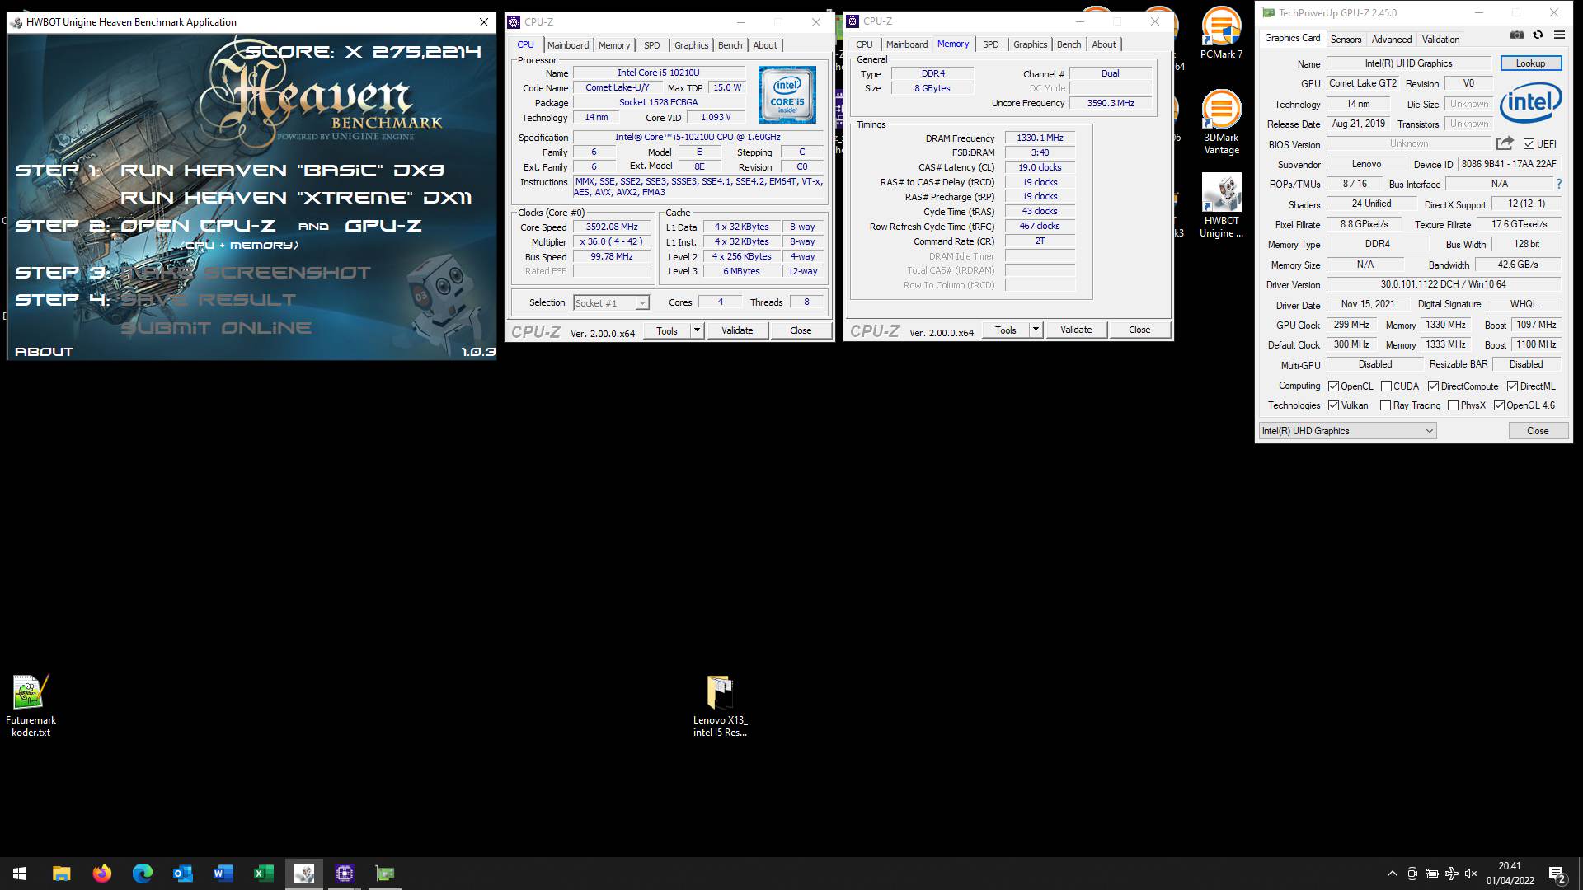This screenshot has width=1583, height=890.
Task: Toggle the Vulkan checkbox
Action: (1333, 405)
